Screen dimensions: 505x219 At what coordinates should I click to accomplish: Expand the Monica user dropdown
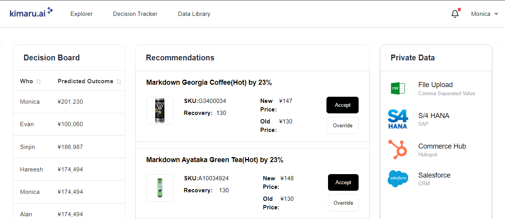484,14
